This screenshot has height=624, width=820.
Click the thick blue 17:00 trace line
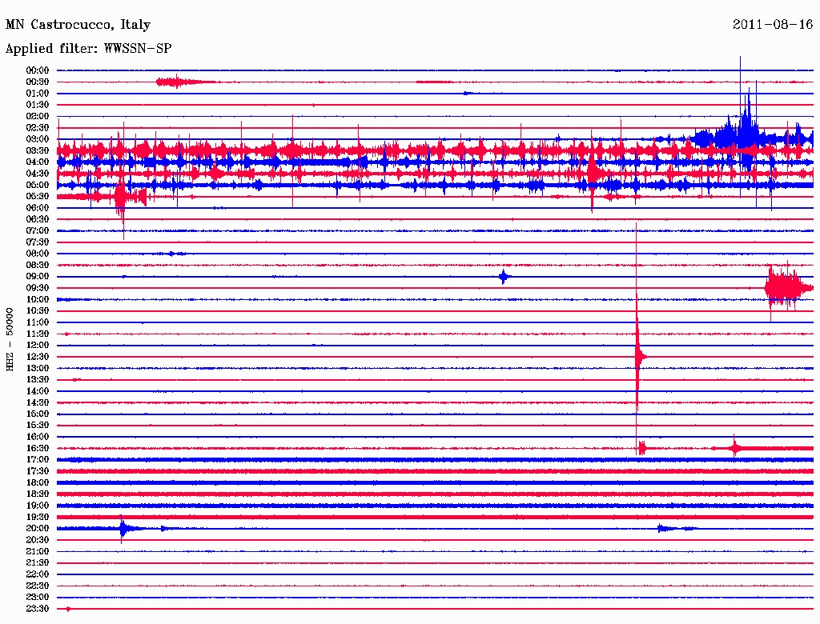[x=435, y=460]
